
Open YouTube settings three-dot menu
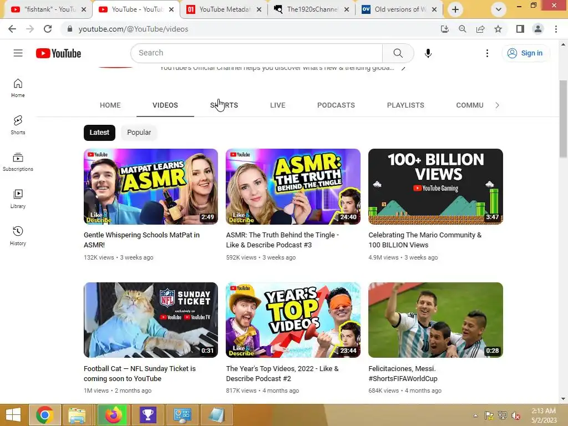tap(487, 53)
